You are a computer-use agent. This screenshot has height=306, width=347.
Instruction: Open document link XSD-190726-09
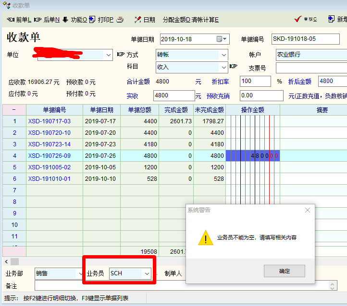50,156
